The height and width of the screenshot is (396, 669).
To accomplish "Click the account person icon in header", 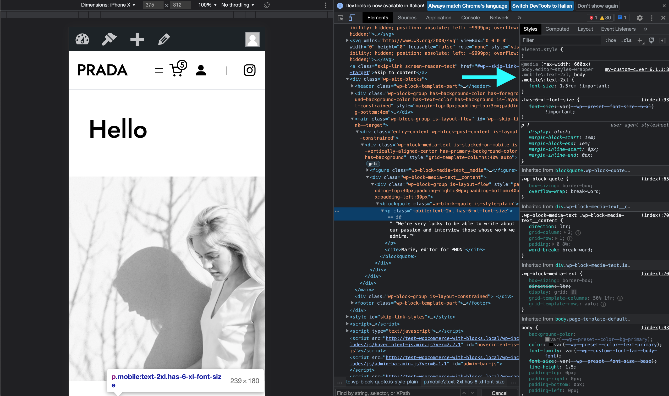I will click(x=201, y=70).
